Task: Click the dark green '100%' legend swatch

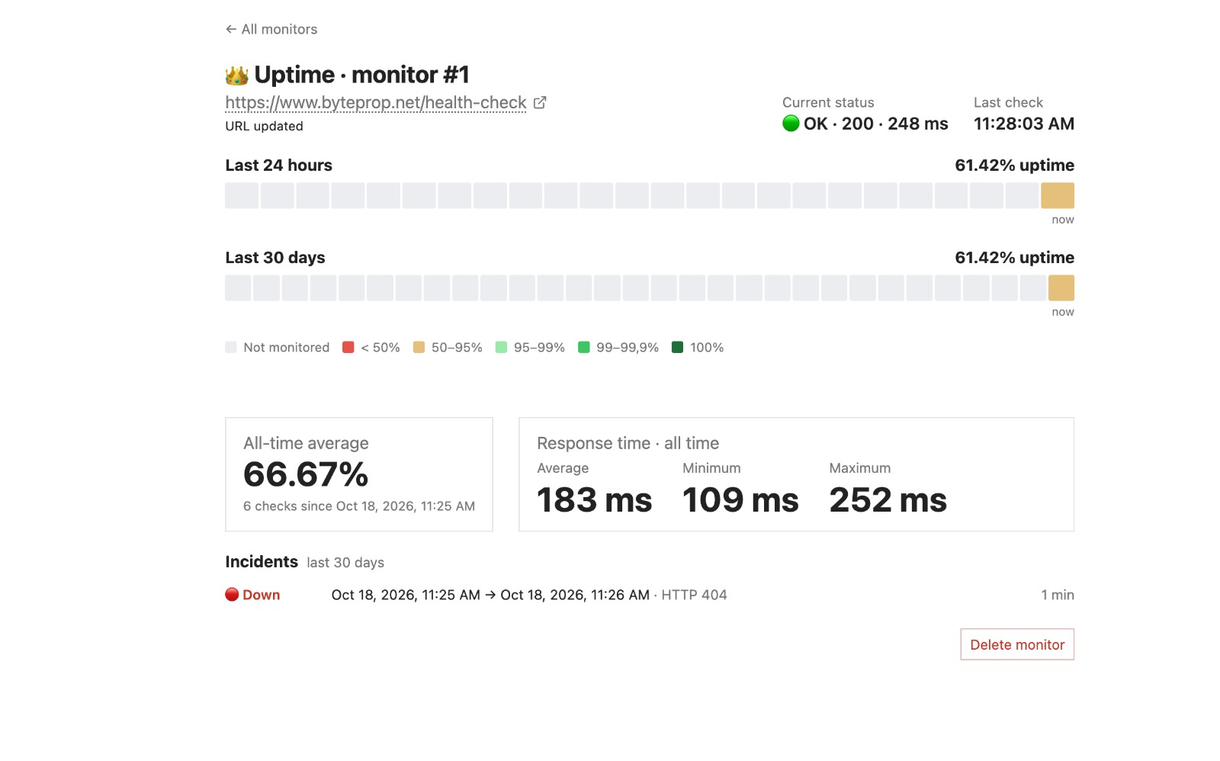Action: tap(677, 347)
